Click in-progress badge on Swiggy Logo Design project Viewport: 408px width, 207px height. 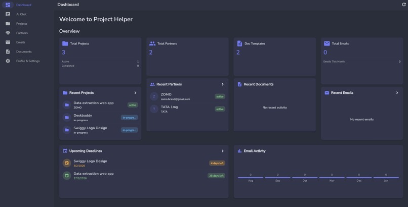click(x=129, y=130)
